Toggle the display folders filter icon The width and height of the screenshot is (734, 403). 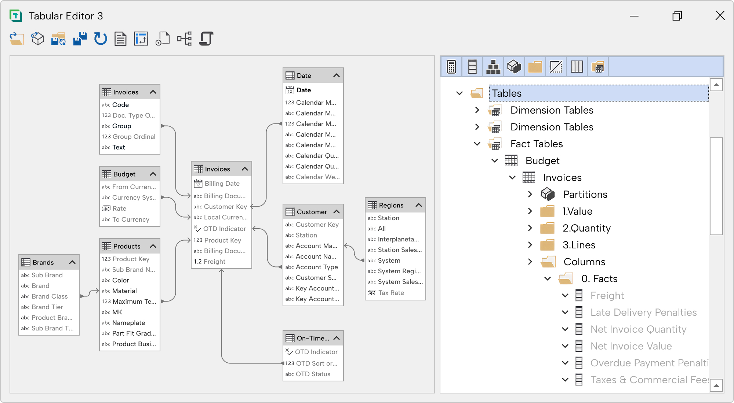[535, 67]
